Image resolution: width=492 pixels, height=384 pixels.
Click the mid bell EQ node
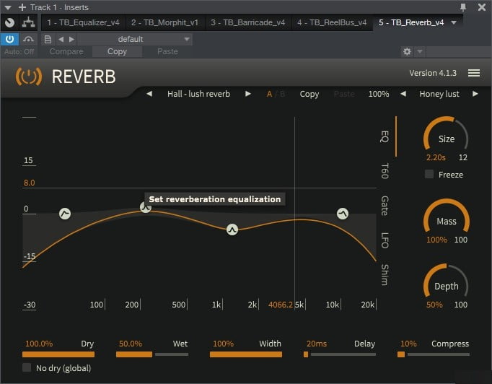[232, 230]
